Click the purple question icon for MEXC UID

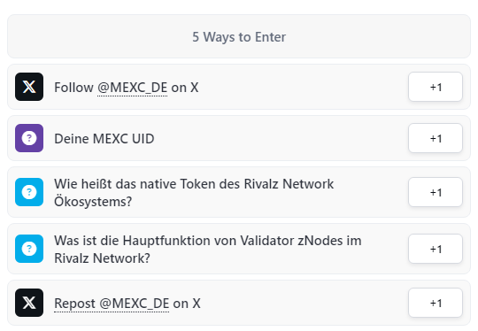click(x=29, y=138)
